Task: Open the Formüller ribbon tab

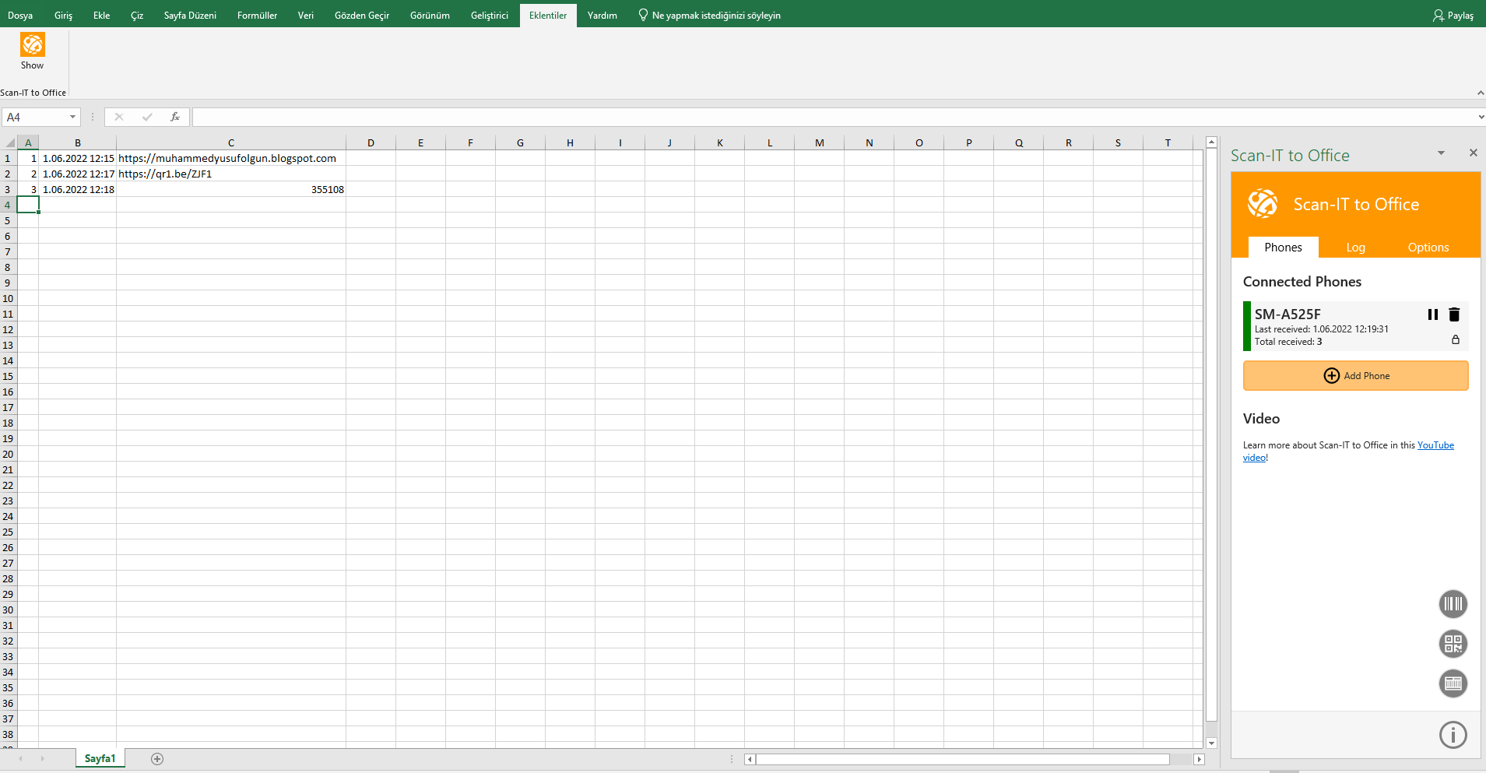Action: click(x=257, y=16)
